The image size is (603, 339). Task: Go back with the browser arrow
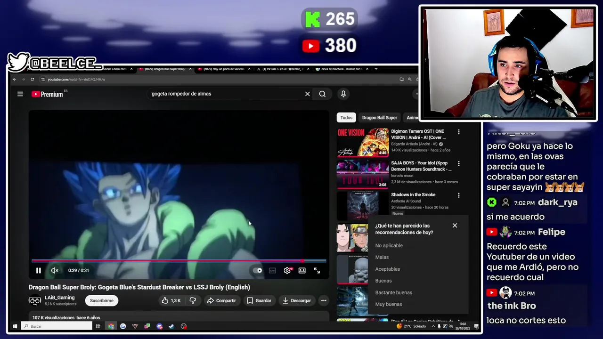(x=15, y=80)
